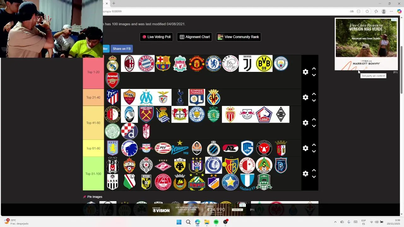
Task: Open settings gear for Top 41-60 tier
Action: click(305, 123)
